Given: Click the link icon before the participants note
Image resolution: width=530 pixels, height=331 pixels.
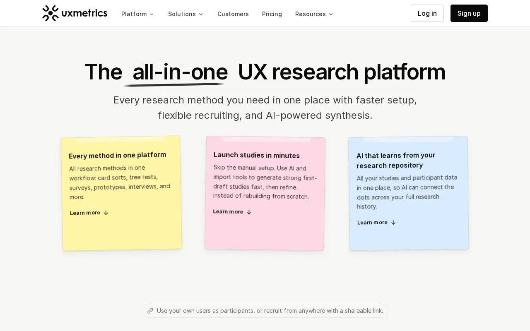Looking at the screenshot, I should (150, 311).
